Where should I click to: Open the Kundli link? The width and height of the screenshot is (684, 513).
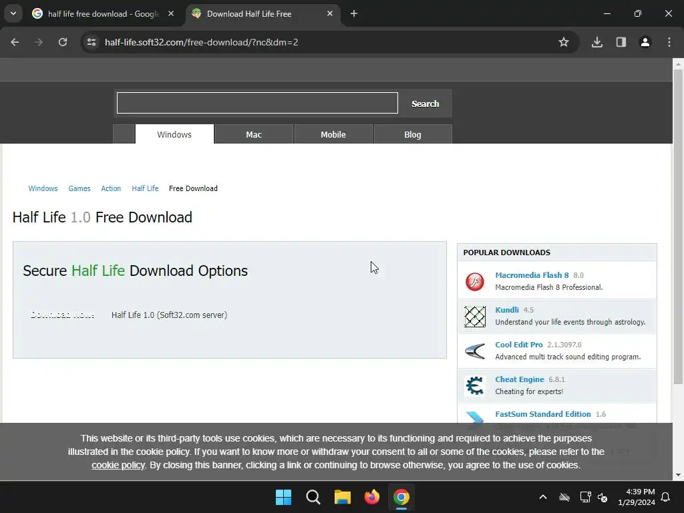click(507, 310)
